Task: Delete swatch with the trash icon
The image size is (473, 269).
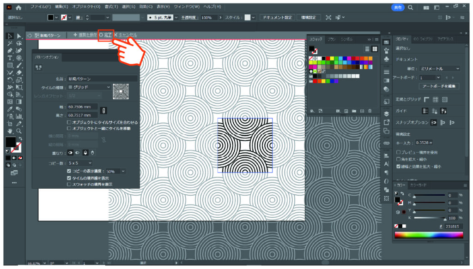Action: [x=370, y=111]
